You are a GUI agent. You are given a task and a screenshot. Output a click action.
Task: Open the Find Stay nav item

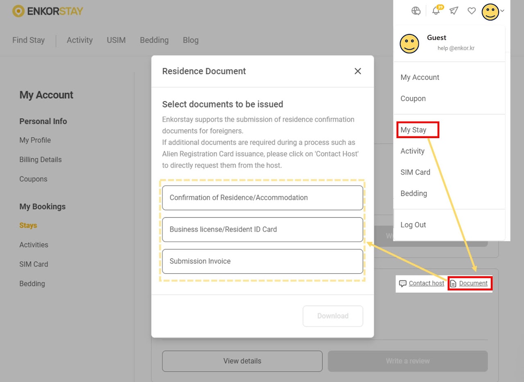(x=28, y=40)
